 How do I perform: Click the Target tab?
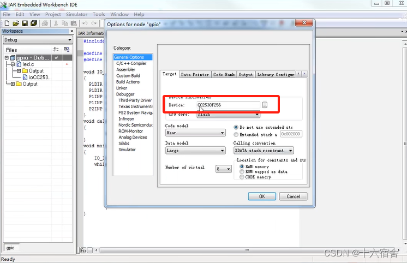170,74
